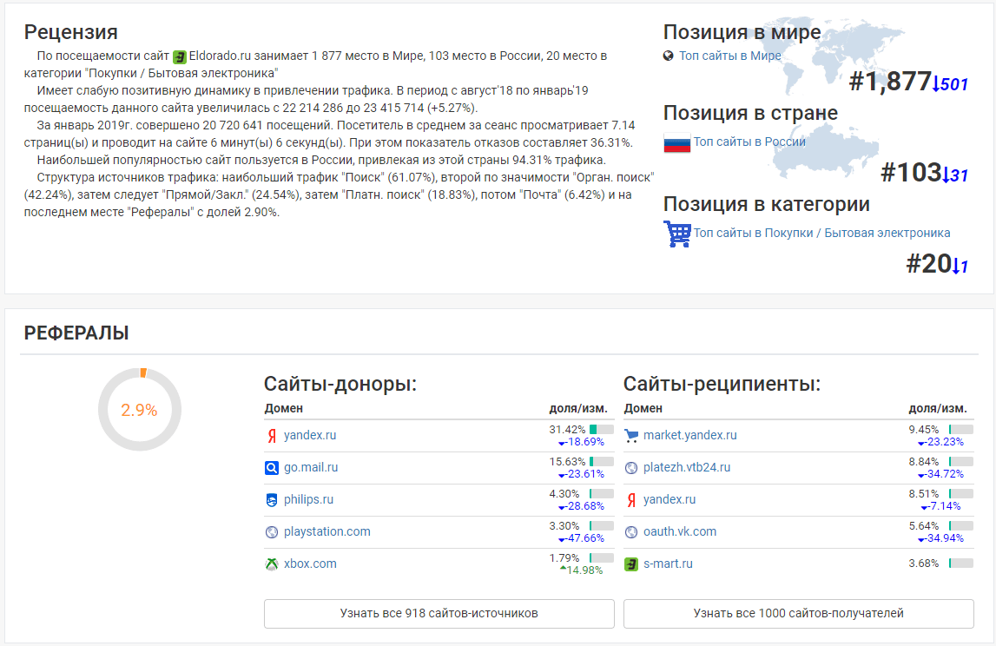This screenshot has height=646, width=996.
Task: Click the country rank change ↓31
Action: (955, 175)
